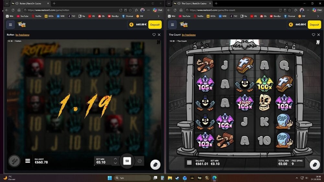Bookmark The Count page with star icon
This screenshot has width=324, height=182.
click(290, 10)
